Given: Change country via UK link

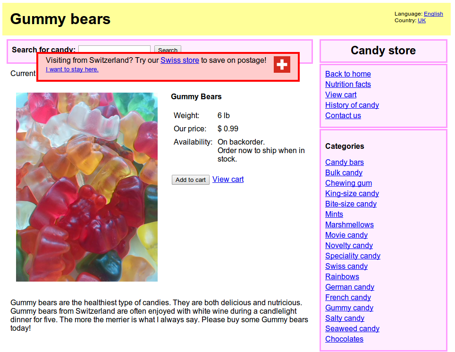Looking at the screenshot, I should (421, 20).
